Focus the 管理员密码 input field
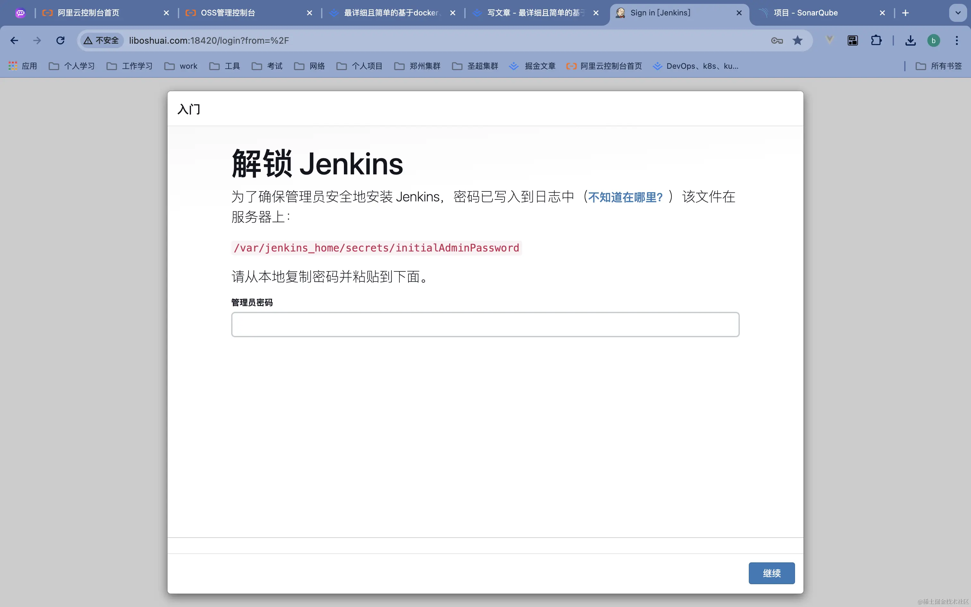 (485, 324)
